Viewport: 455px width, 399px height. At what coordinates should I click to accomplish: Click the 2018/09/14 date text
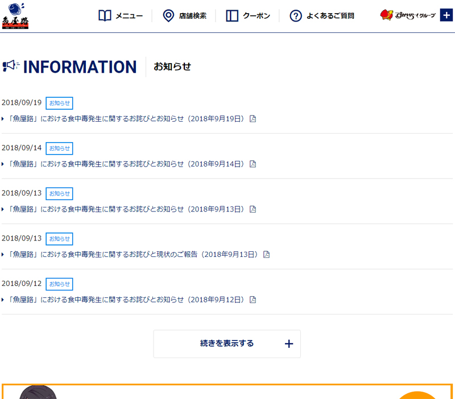[22, 148]
